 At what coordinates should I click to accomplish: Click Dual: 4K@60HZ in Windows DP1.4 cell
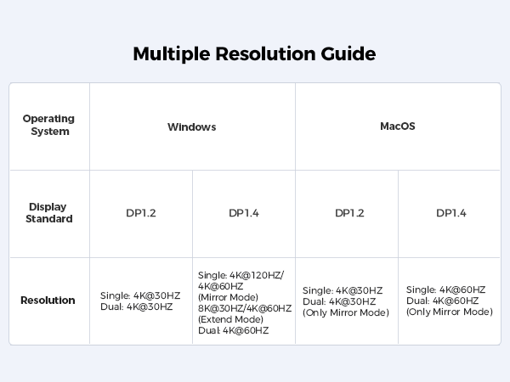[x=233, y=330]
